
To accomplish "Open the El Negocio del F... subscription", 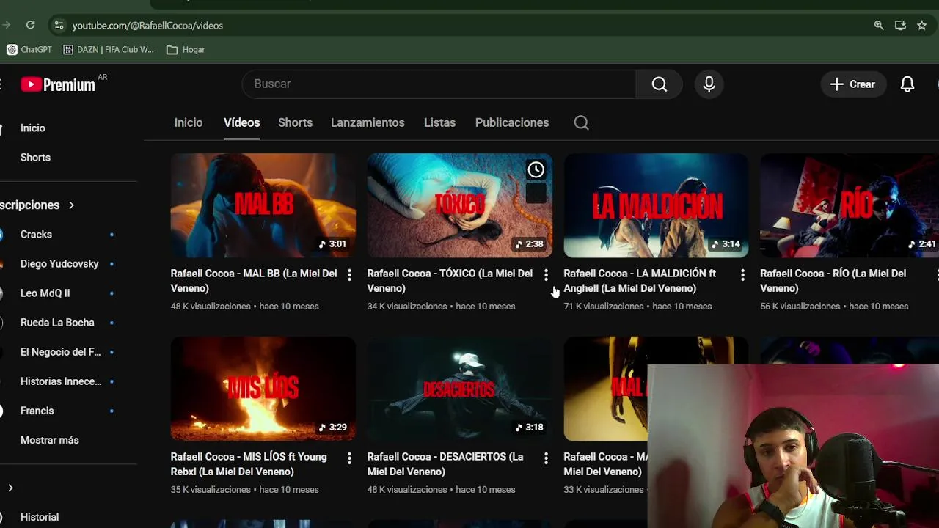I will [x=59, y=352].
